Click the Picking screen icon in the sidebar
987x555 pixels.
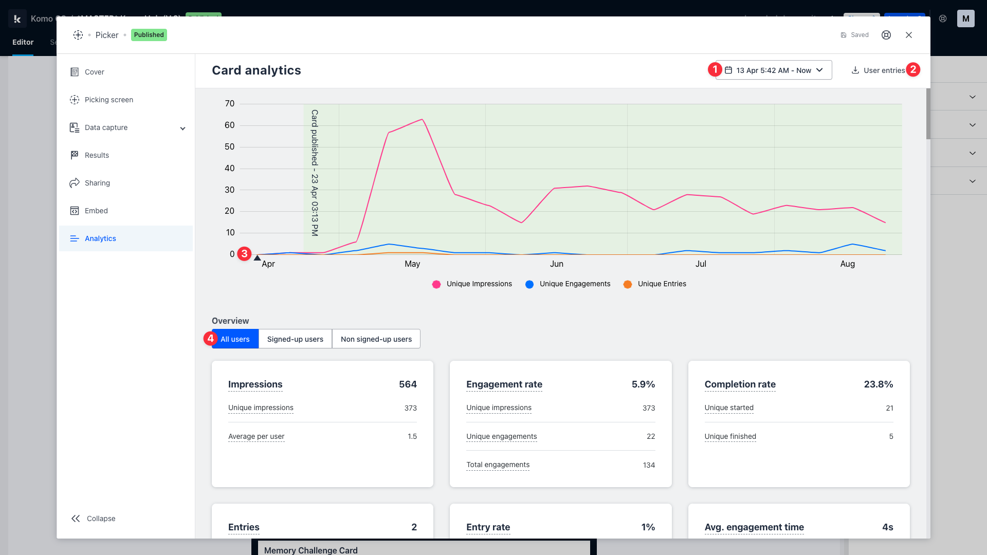[x=75, y=100]
